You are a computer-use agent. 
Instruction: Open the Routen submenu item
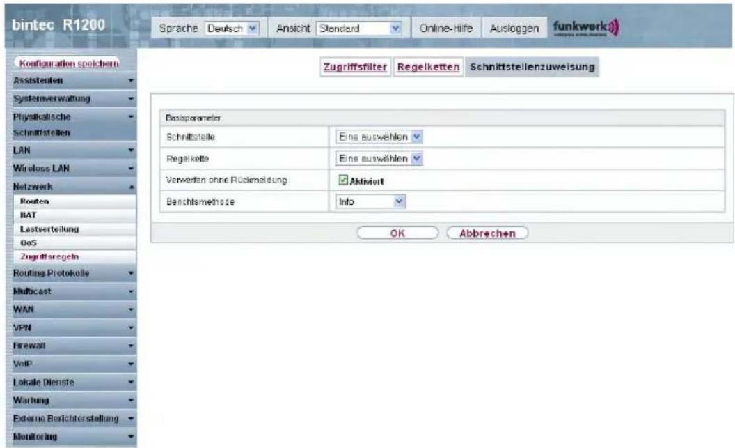coord(75,201)
